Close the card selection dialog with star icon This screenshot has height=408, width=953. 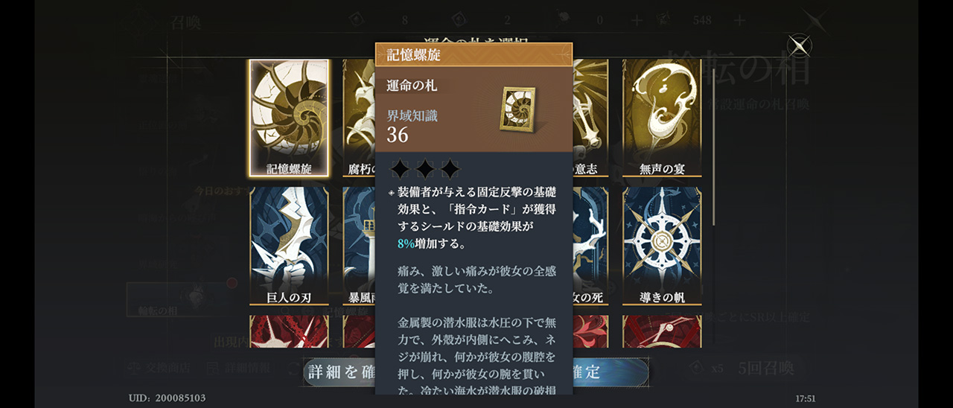[x=799, y=47]
